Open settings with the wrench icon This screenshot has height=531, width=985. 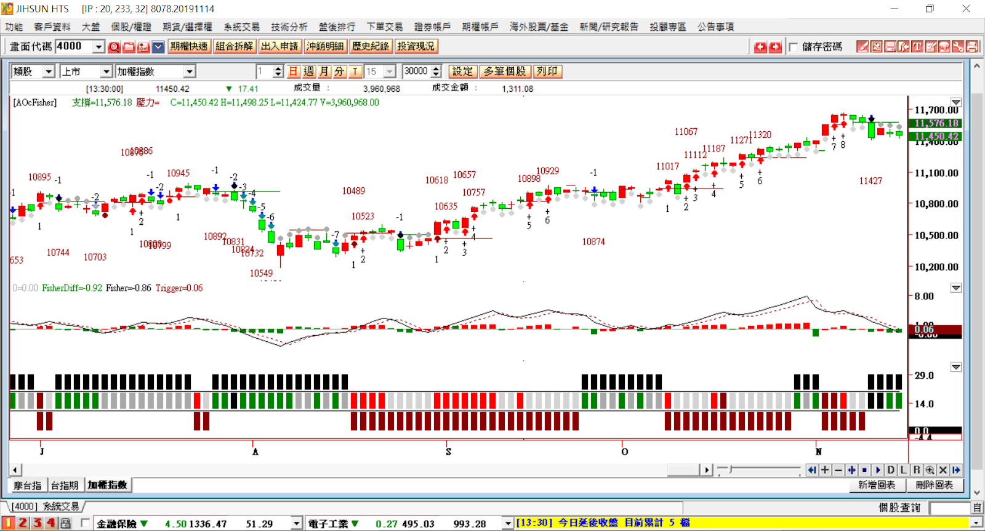tap(958, 46)
